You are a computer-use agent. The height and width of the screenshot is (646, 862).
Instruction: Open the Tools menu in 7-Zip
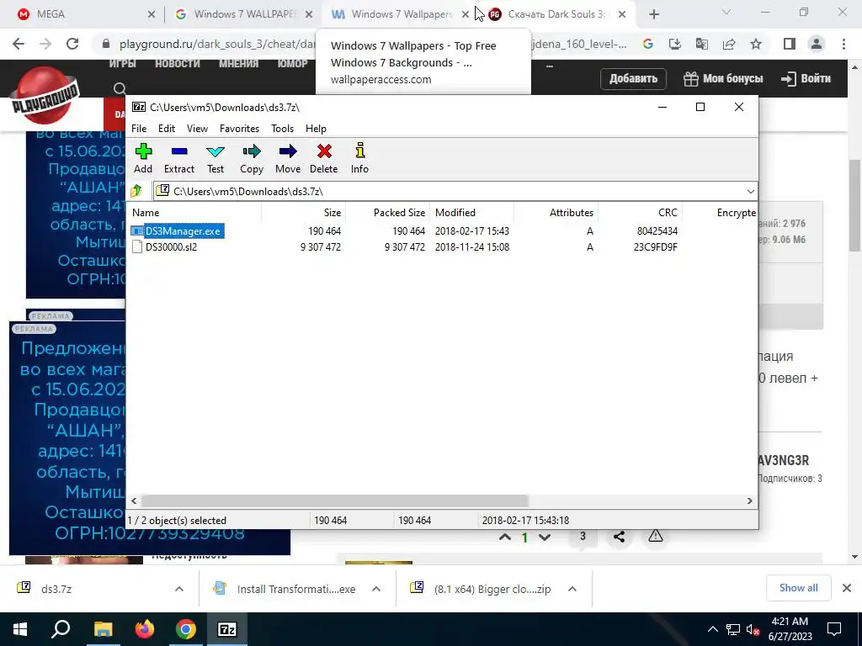(x=282, y=129)
